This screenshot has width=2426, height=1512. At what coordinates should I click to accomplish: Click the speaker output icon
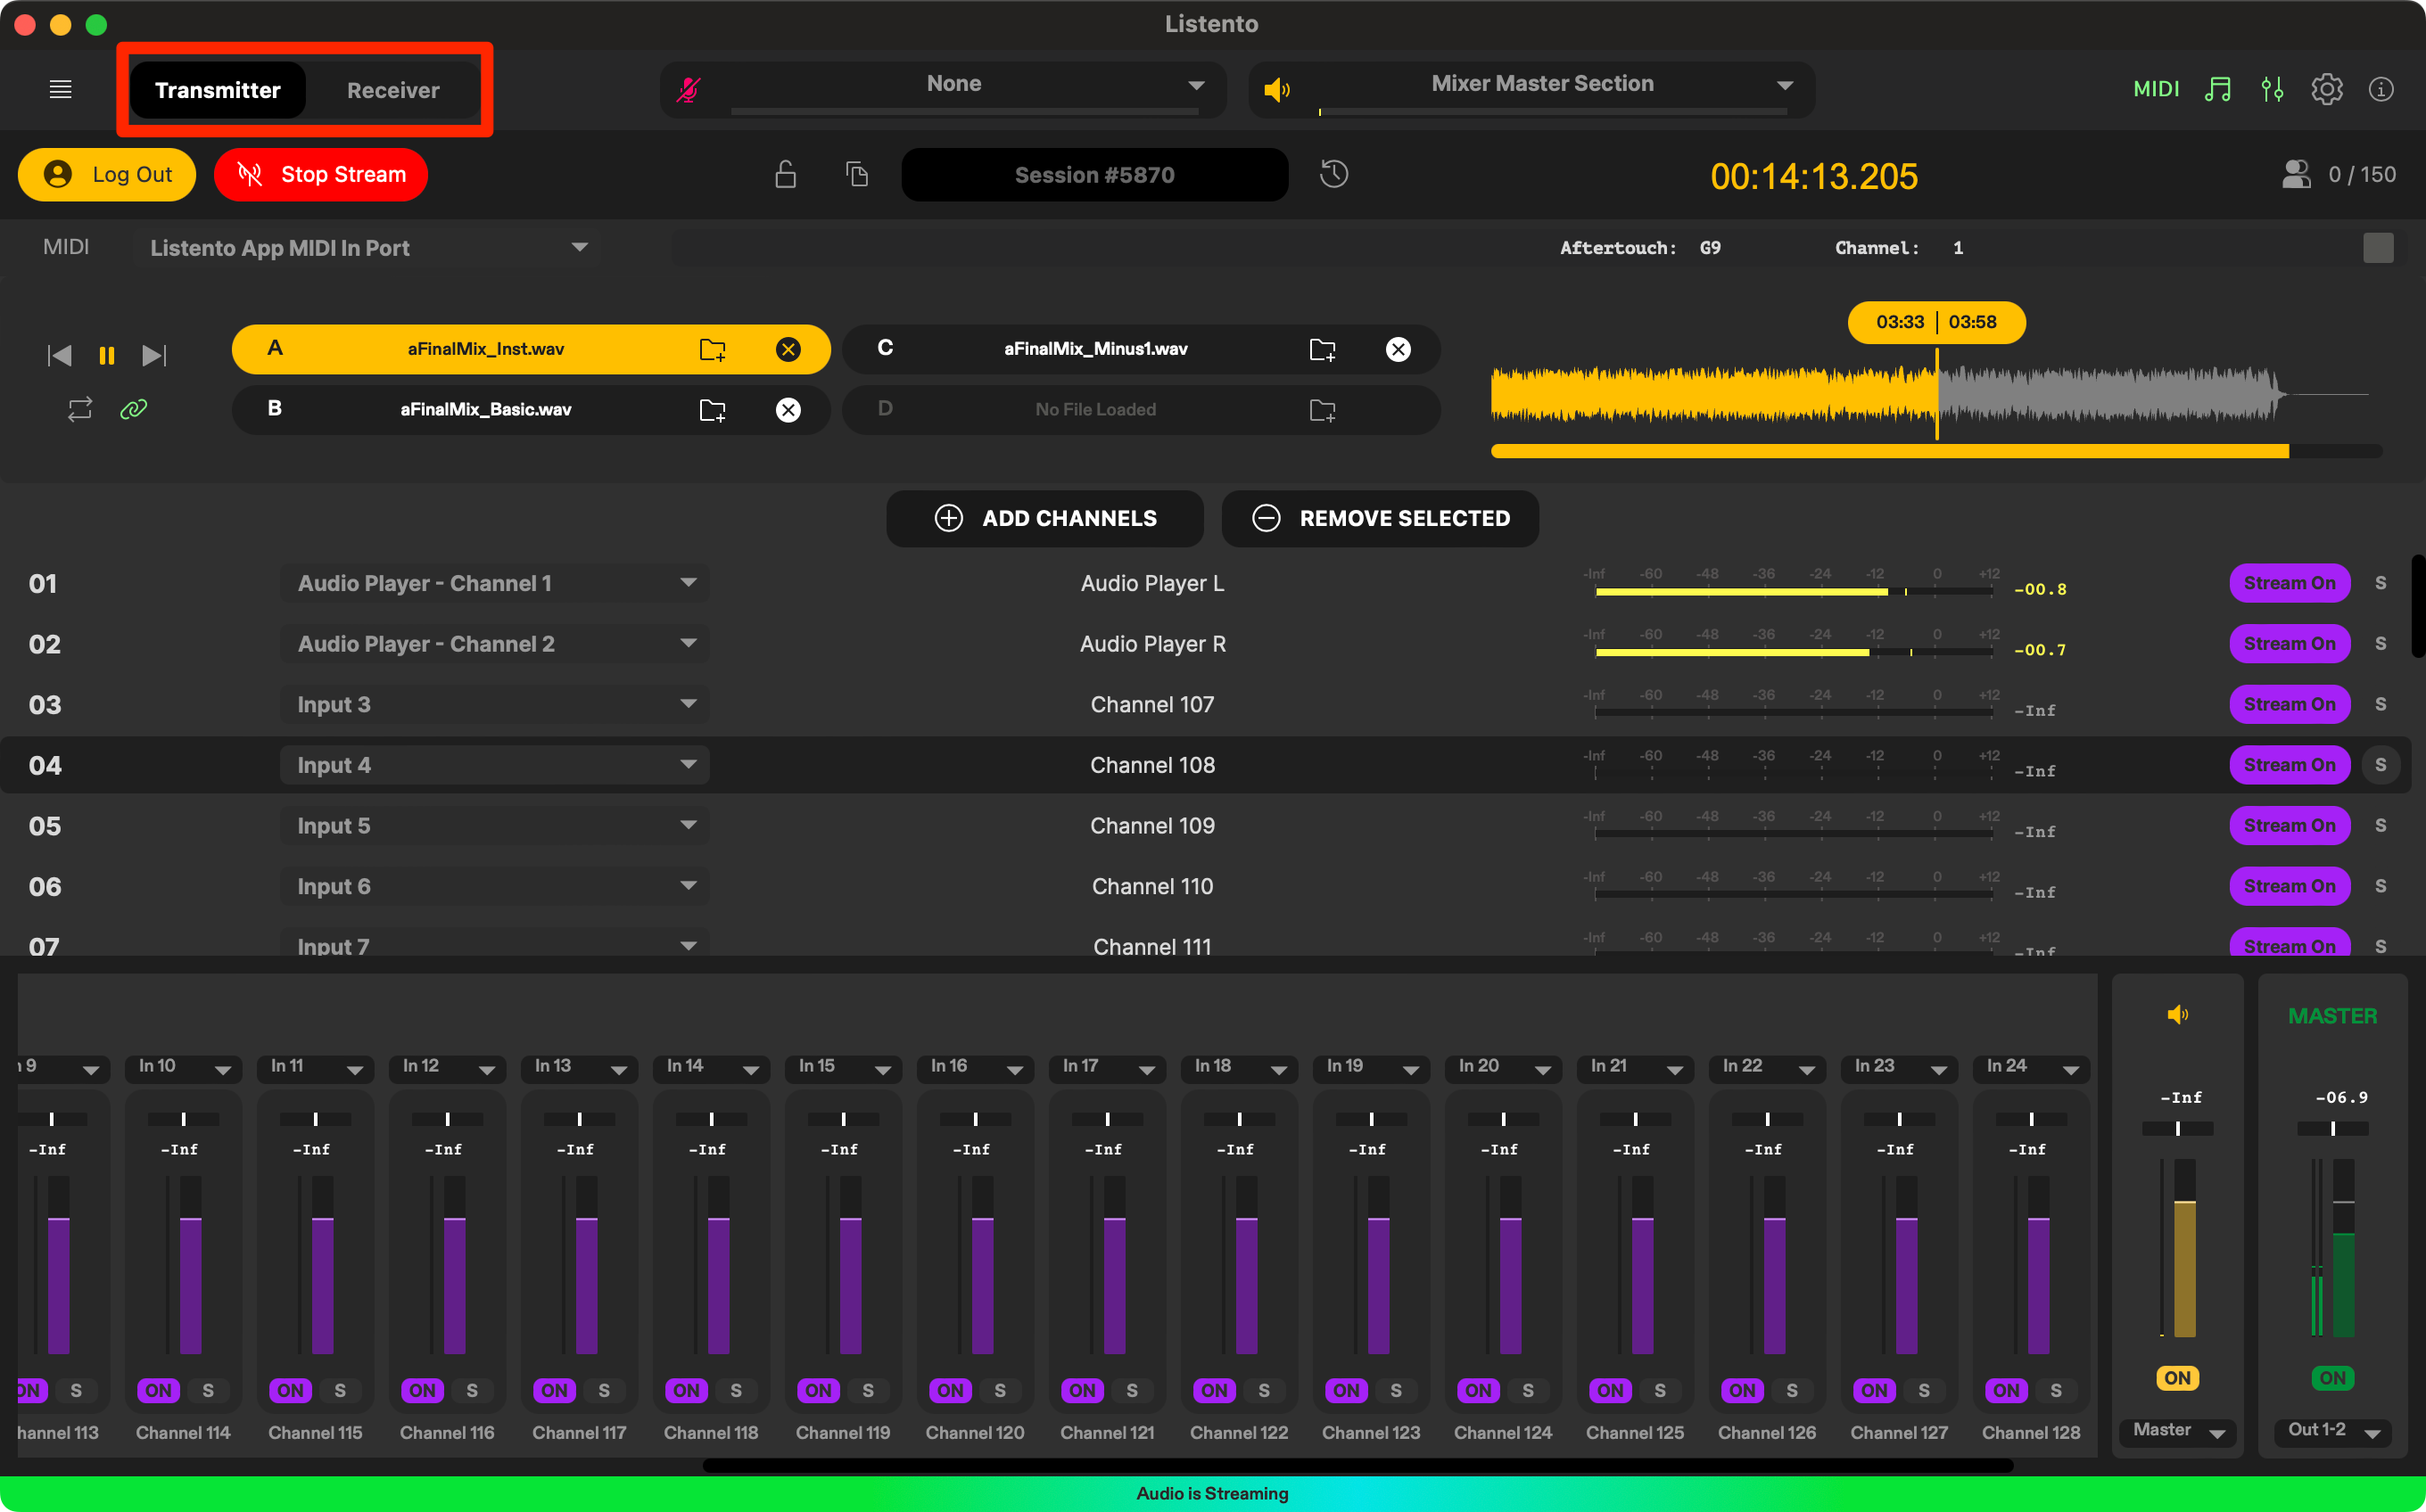[x=1276, y=90]
